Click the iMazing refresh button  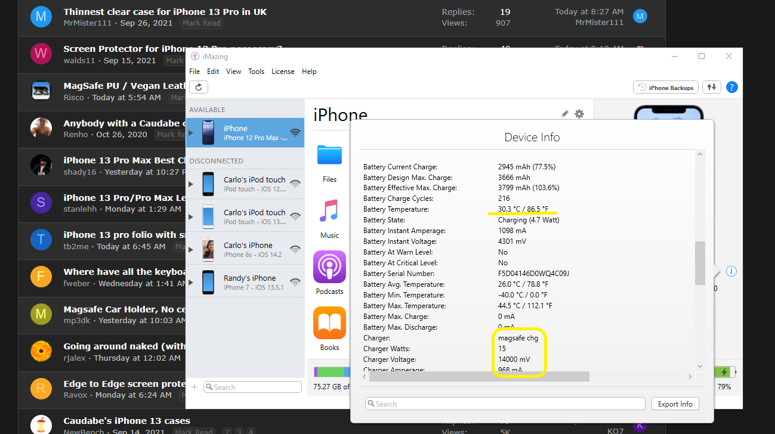199,87
